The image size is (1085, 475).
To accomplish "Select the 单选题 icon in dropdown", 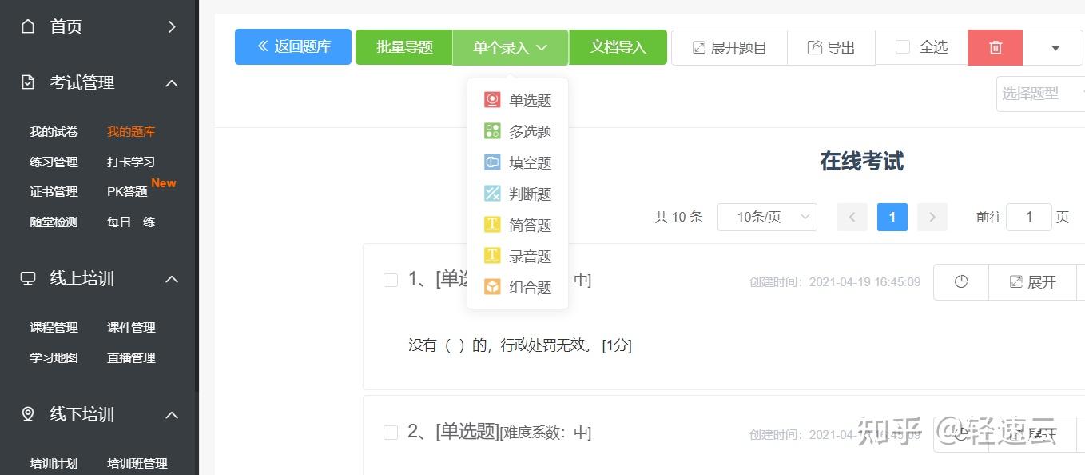I will click(x=492, y=100).
